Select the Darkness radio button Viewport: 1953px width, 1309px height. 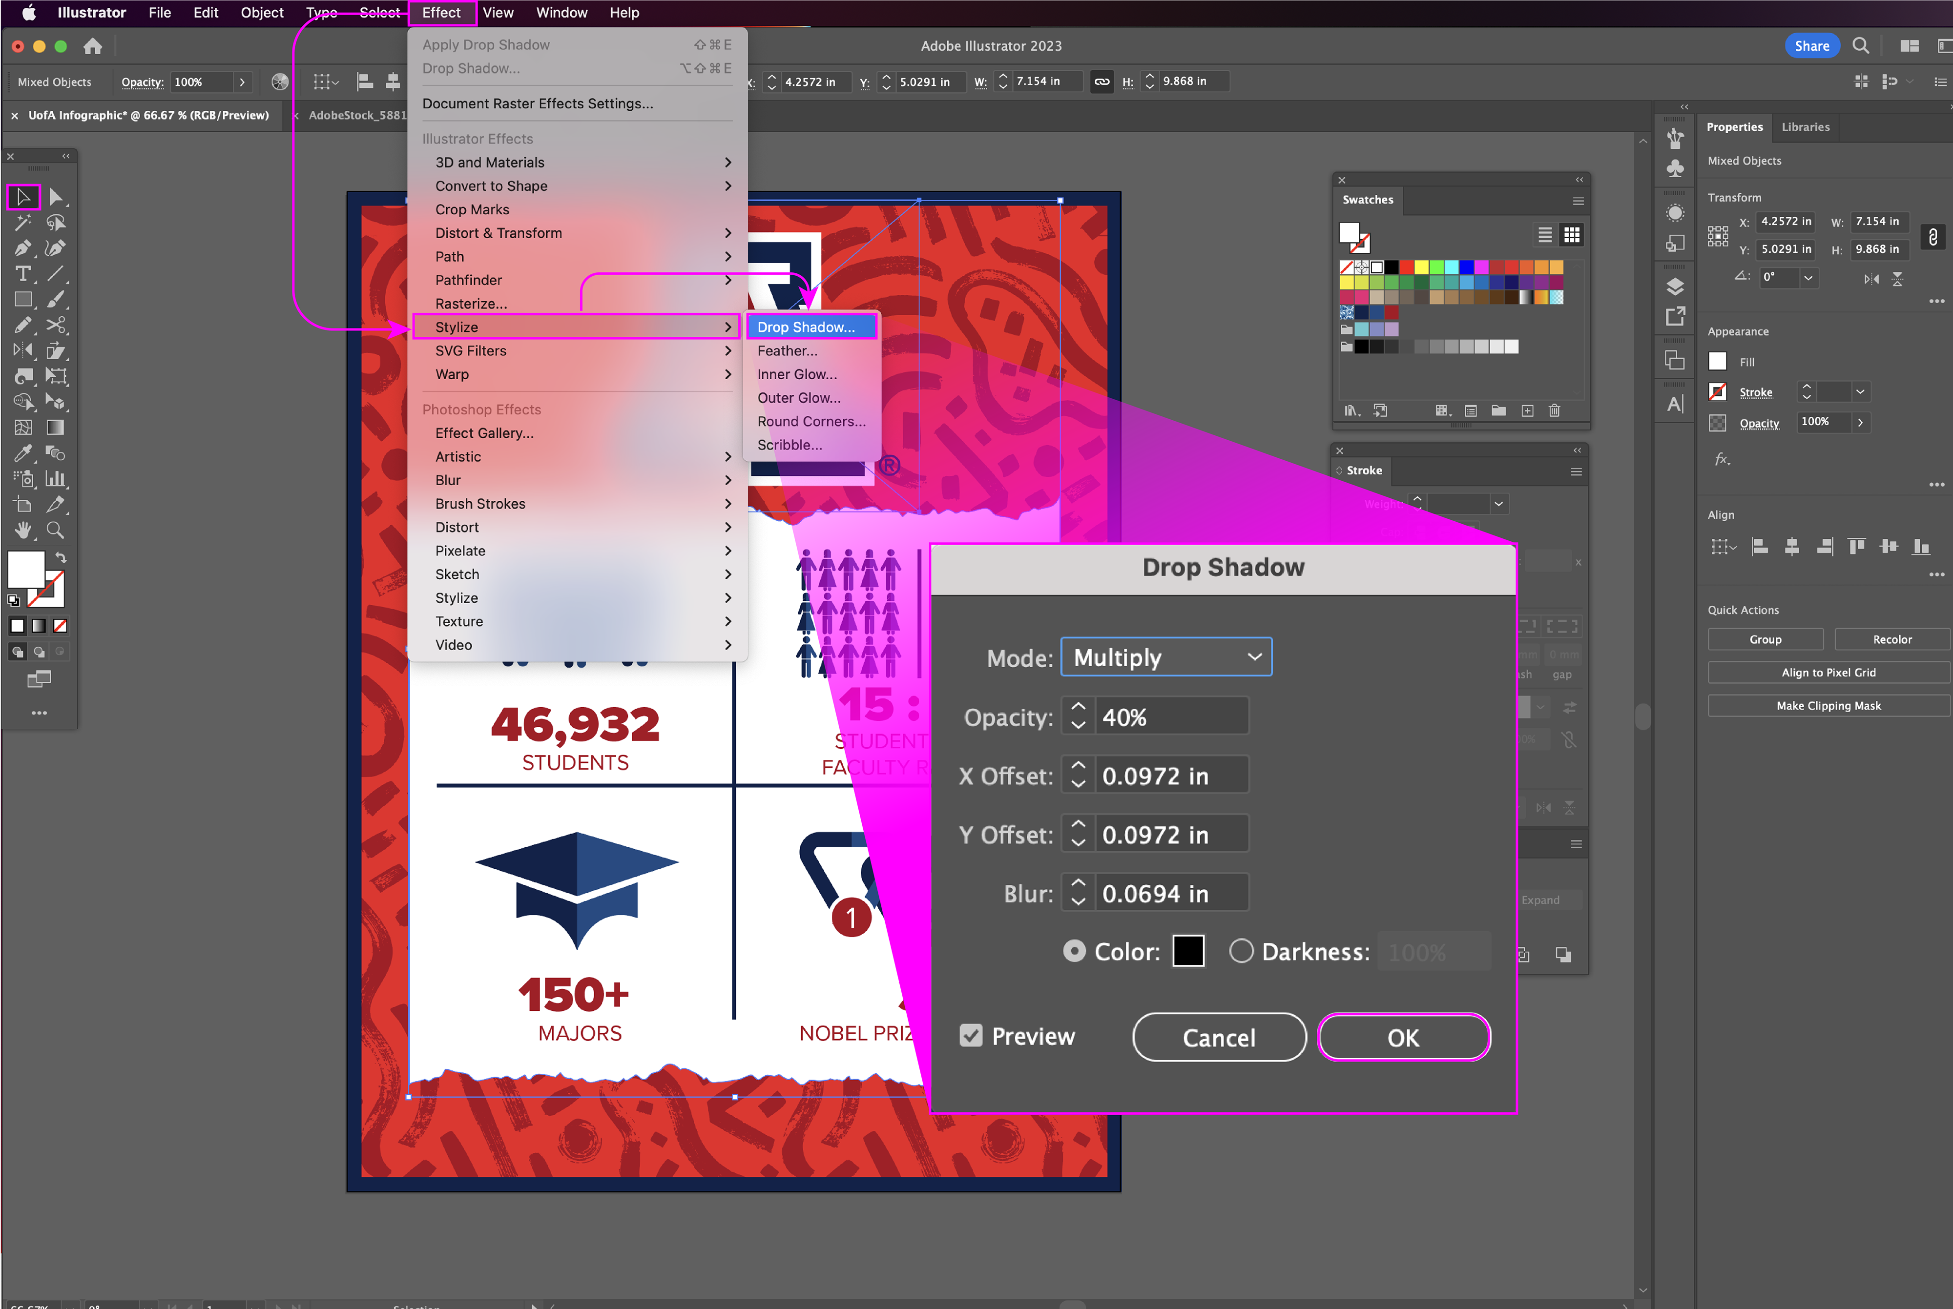1241,951
